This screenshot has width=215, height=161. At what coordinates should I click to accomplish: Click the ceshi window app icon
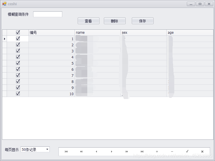point(4,4)
